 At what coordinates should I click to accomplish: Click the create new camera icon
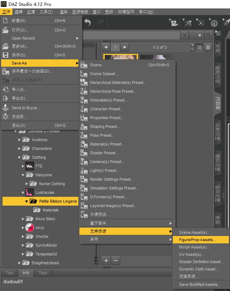point(173,22)
